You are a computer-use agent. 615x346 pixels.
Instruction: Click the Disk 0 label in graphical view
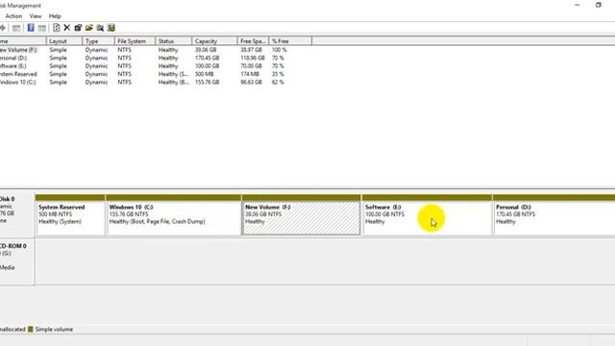pyautogui.click(x=8, y=199)
